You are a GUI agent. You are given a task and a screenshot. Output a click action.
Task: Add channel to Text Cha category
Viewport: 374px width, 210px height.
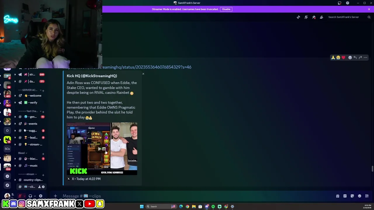[43, 111]
